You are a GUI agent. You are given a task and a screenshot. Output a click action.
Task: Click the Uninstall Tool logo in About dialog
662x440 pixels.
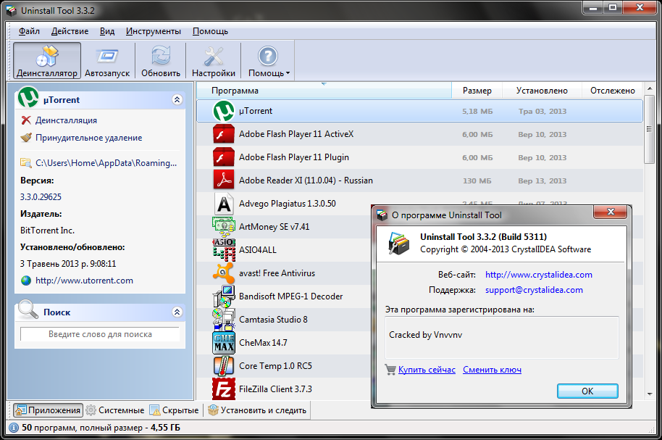click(398, 243)
